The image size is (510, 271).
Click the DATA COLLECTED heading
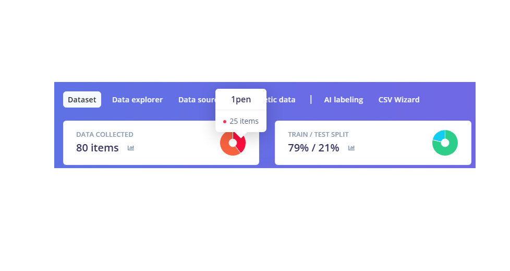coord(105,135)
